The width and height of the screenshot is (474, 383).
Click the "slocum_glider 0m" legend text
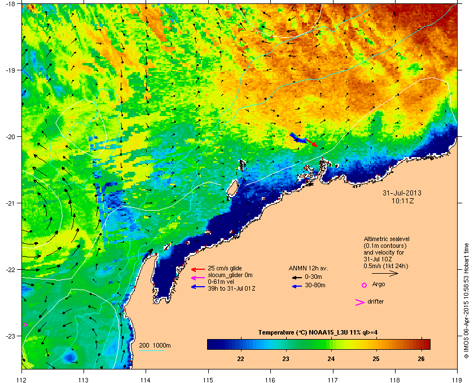point(230,275)
